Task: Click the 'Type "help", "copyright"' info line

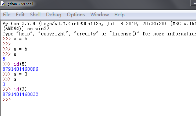Action: 99,34
